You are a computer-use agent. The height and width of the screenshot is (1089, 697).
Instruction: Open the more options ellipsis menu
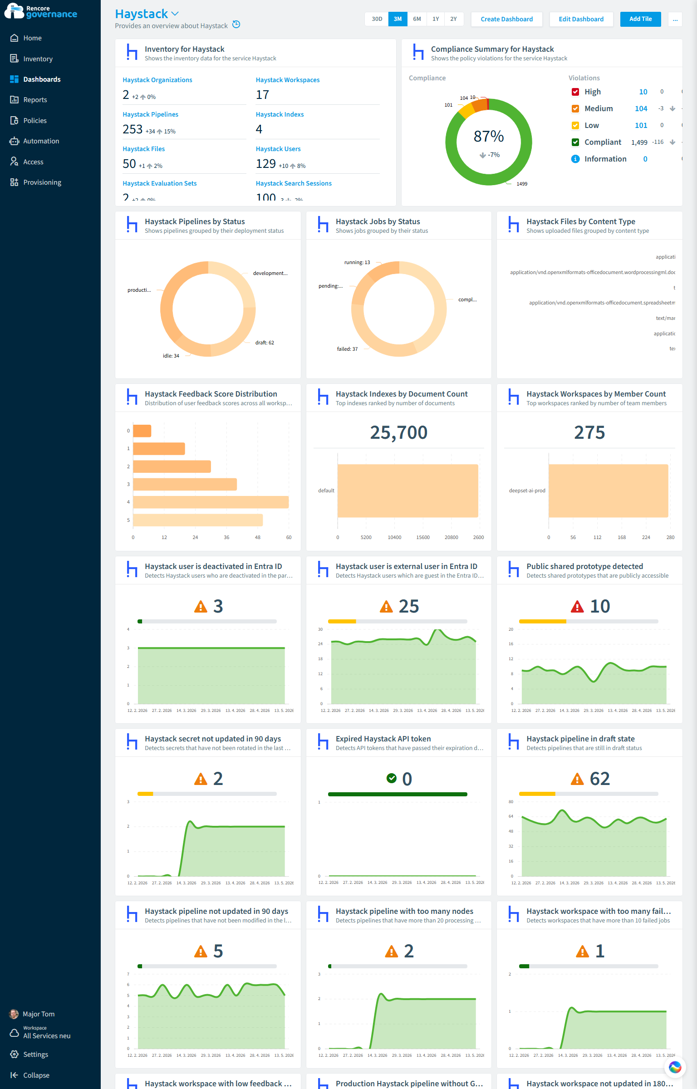(675, 19)
